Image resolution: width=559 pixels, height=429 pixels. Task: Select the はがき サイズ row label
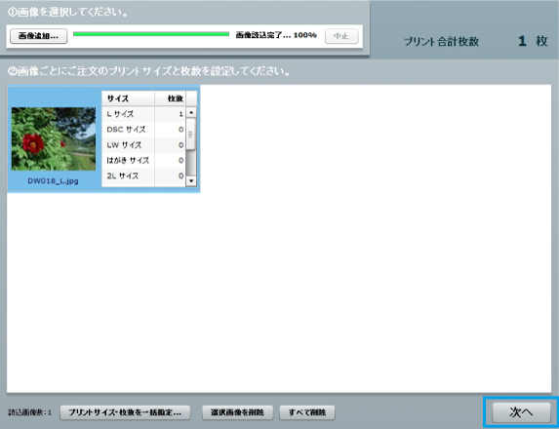click(x=128, y=160)
